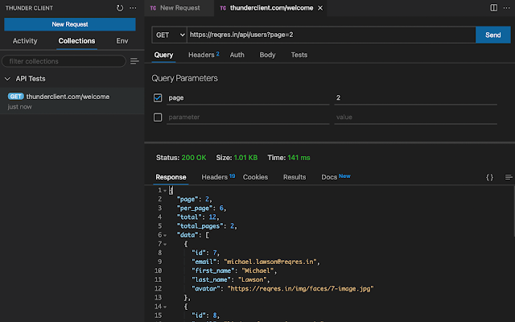Viewport: 515px width, 322px height.
Task: Open the thunderclient.com/welcome saved request
Action: click(72, 101)
